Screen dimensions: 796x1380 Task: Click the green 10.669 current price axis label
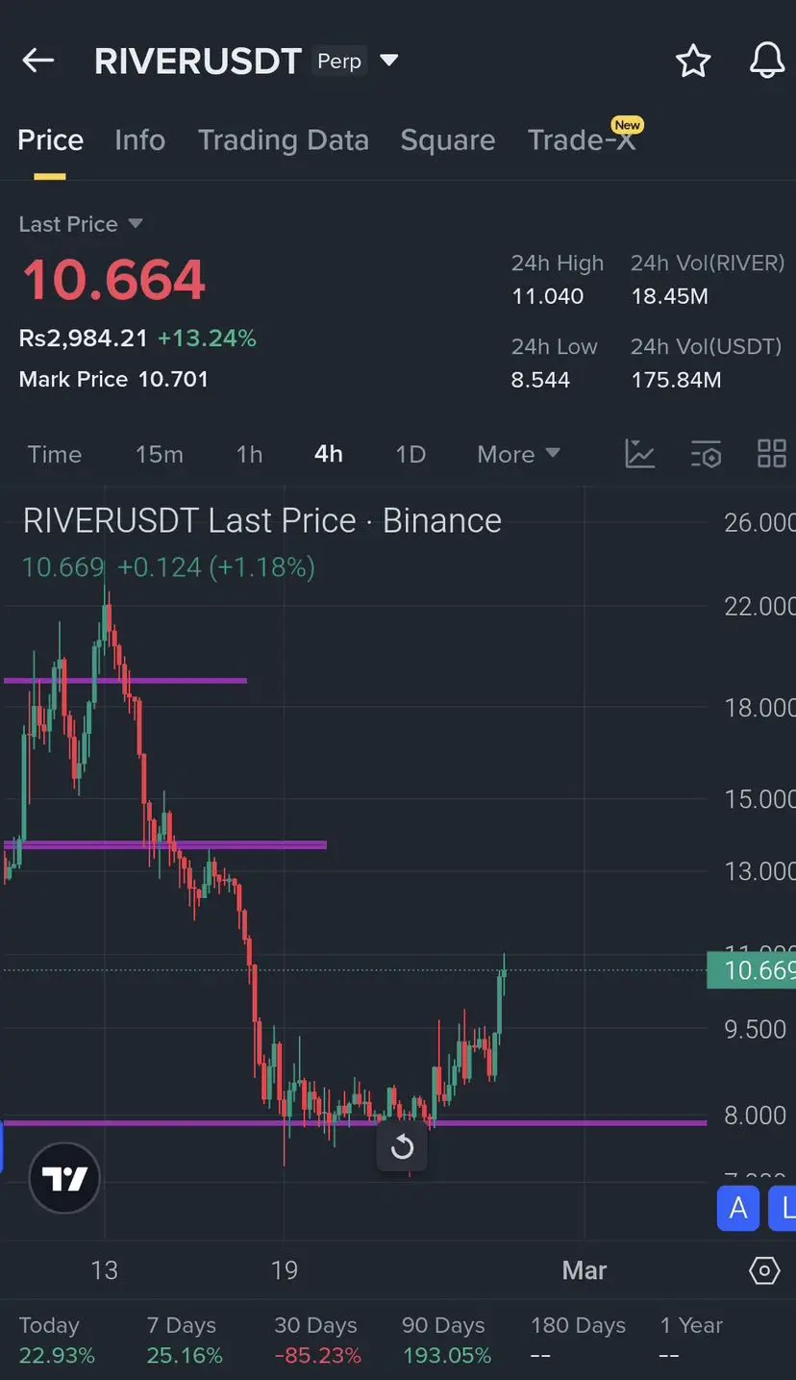751,970
